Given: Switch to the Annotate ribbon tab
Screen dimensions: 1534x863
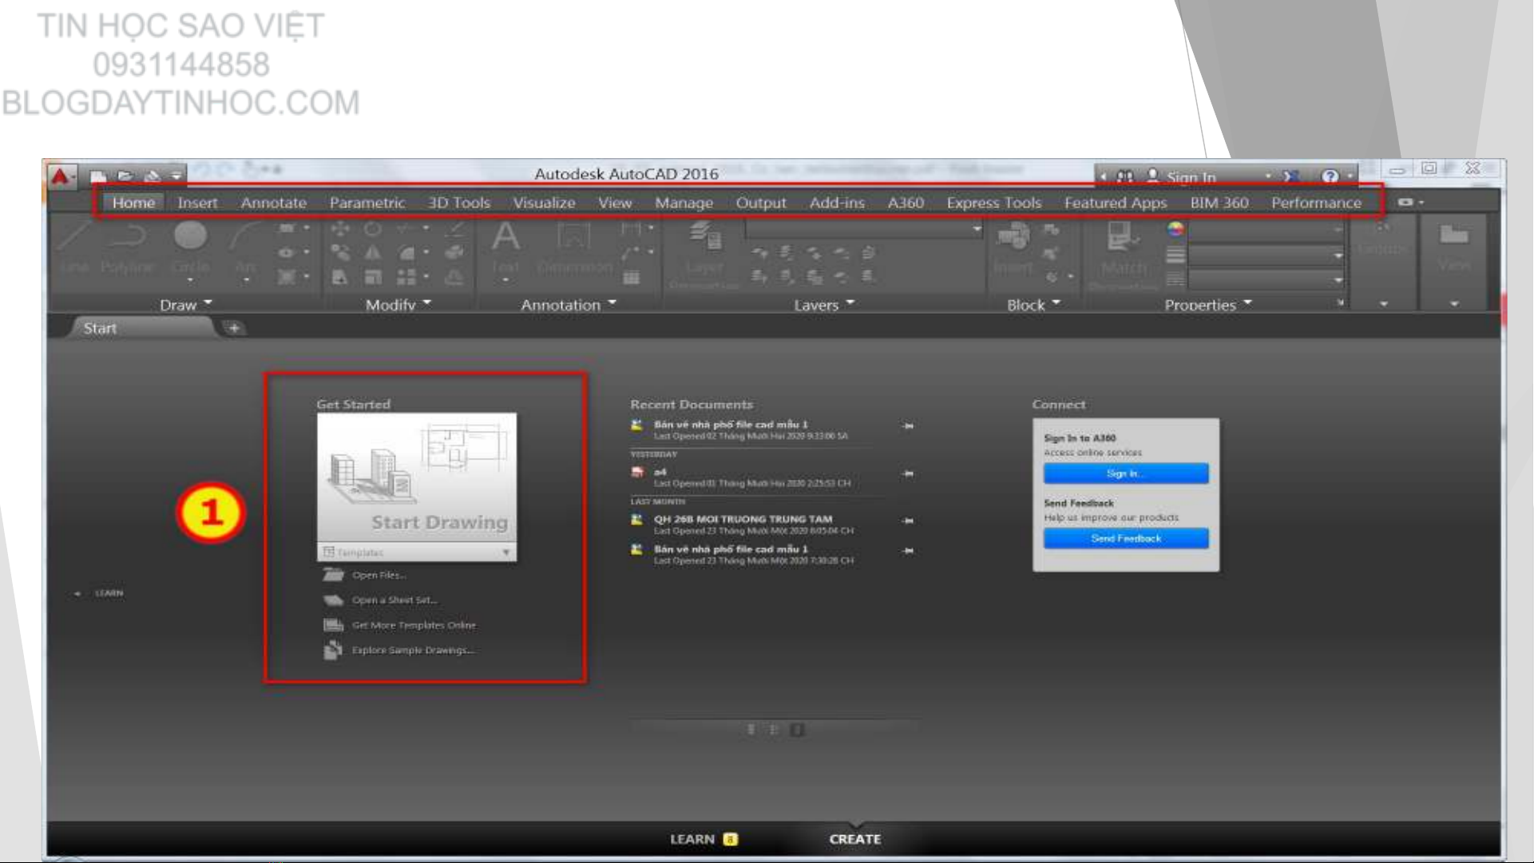Looking at the screenshot, I should (274, 203).
